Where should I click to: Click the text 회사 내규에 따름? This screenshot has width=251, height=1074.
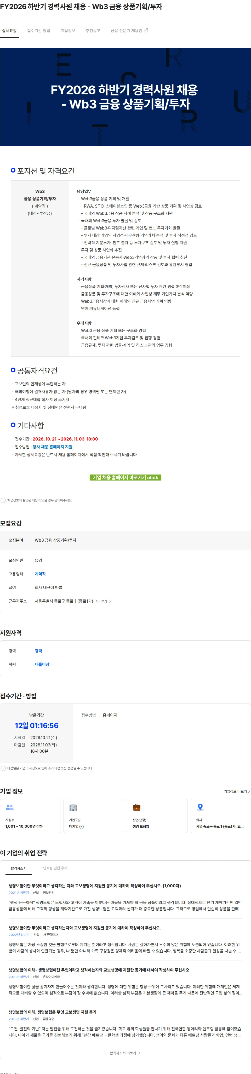48,587
